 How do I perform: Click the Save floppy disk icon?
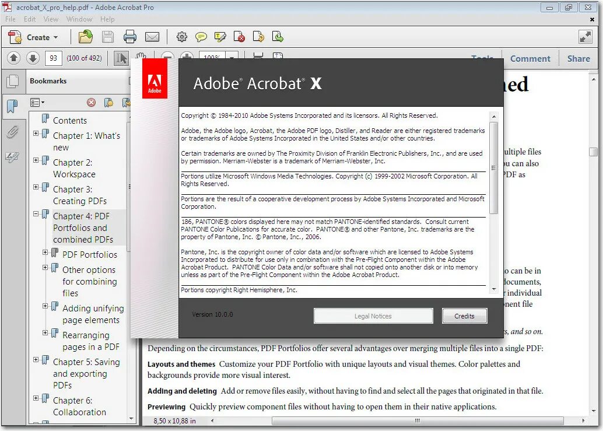(x=108, y=37)
